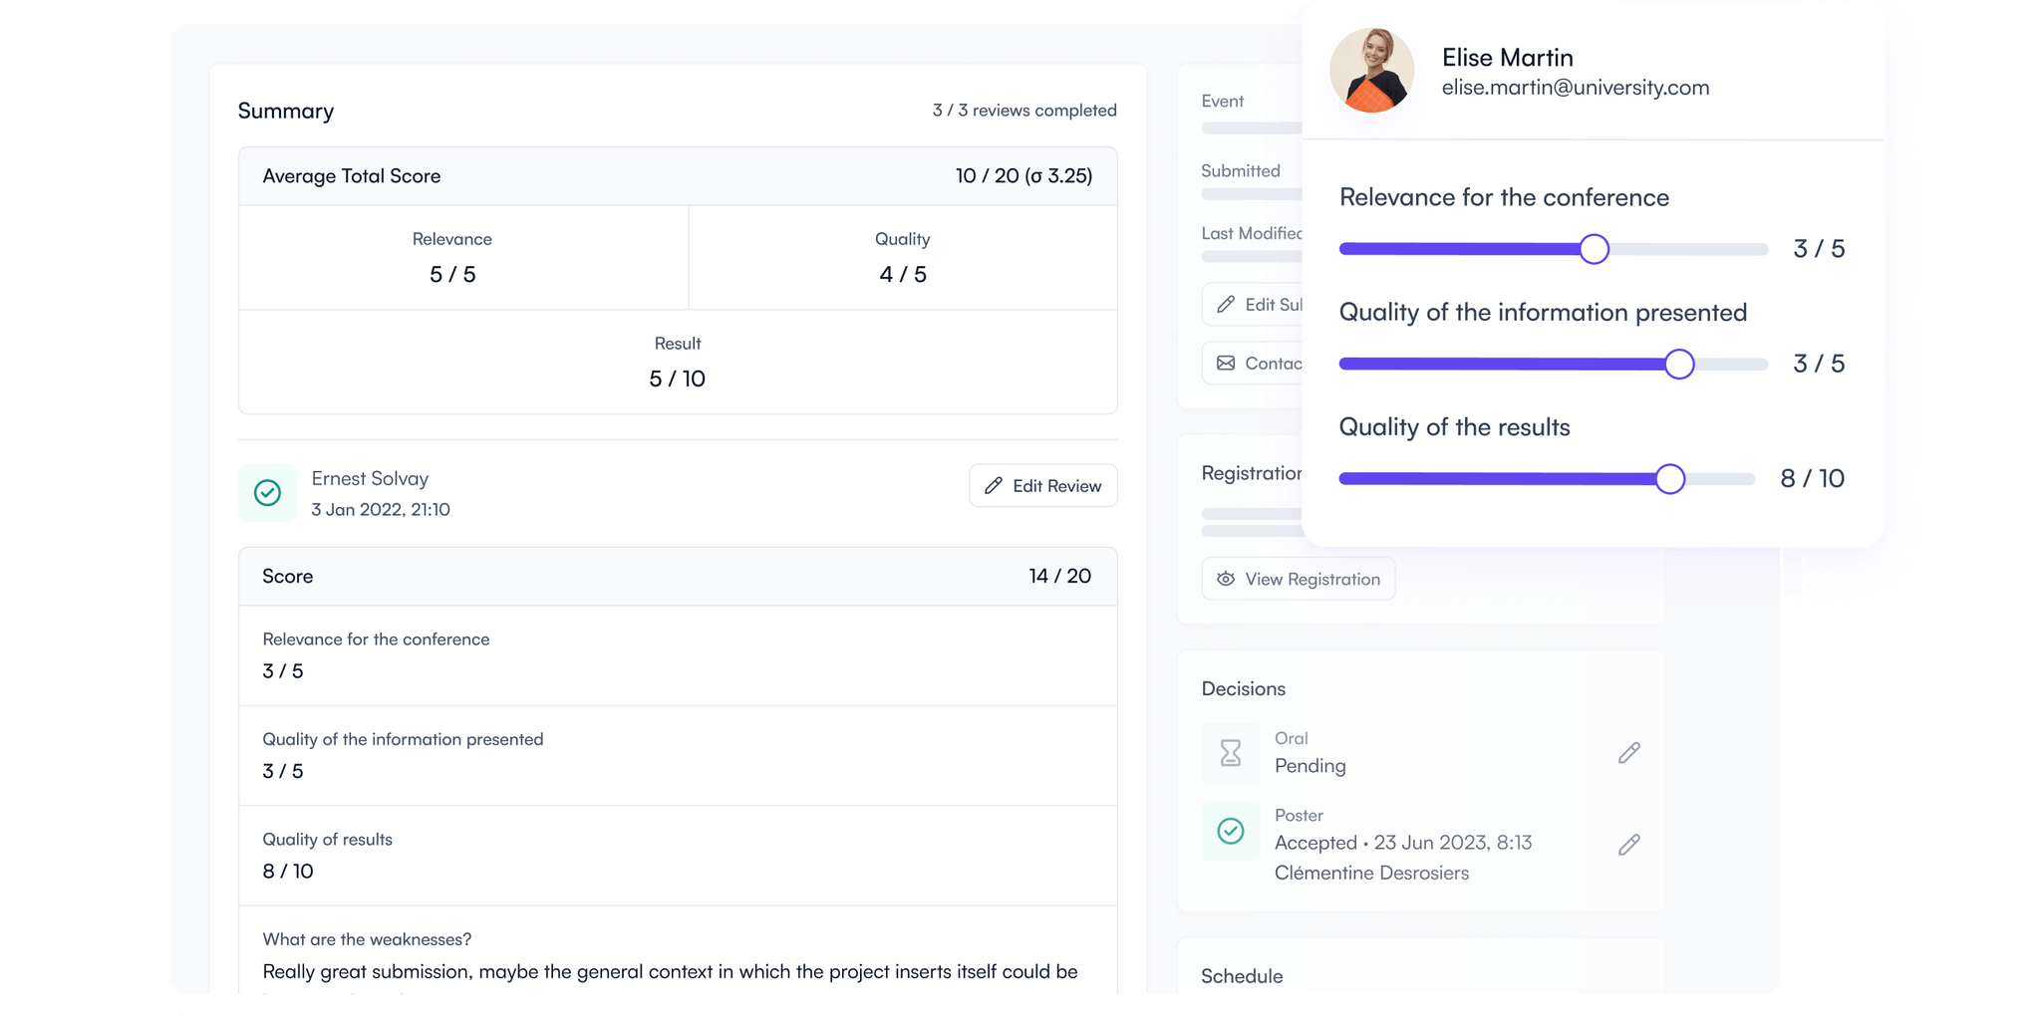Click the Quality of the results slider handle

pyautogui.click(x=1670, y=479)
